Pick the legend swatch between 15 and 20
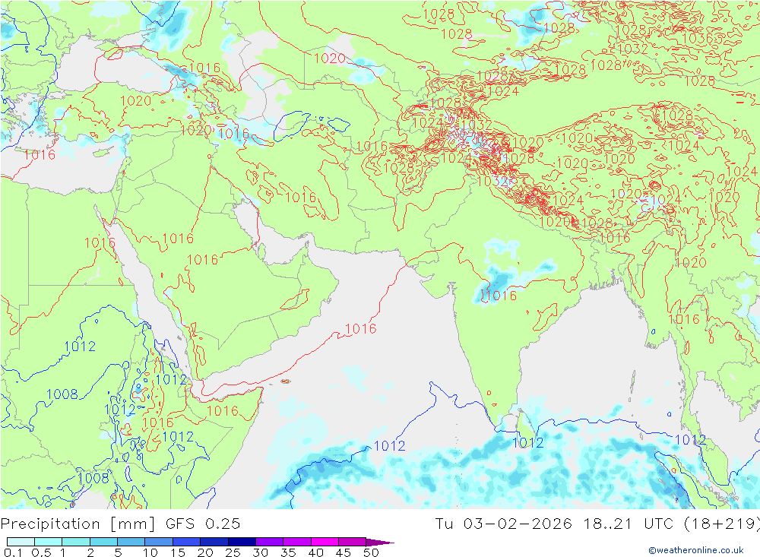This screenshot has height=557, width=760. [187, 542]
